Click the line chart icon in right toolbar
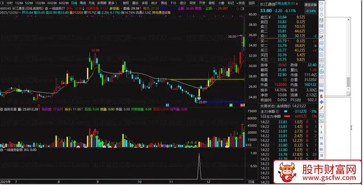 tap(322, 32)
